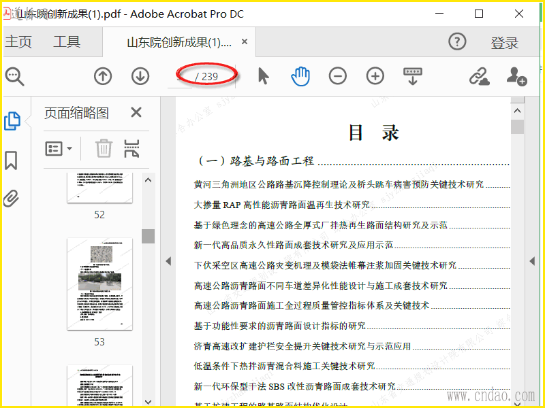Open the fit-page scrolling mode tool
The height and width of the screenshot is (408, 545).
[x=413, y=76]
